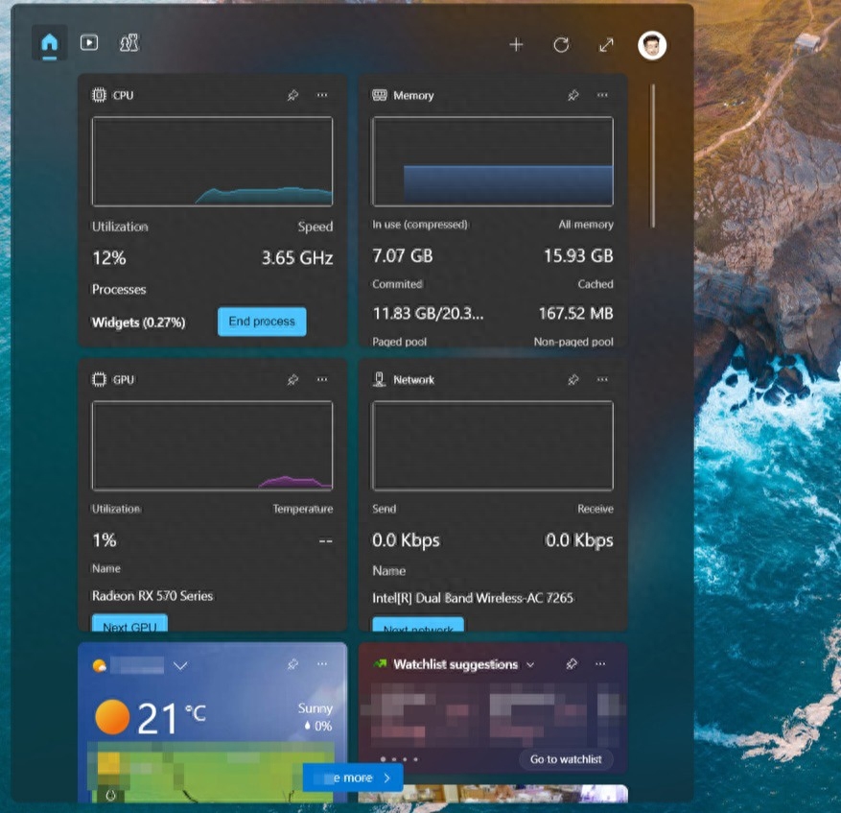This screenshot has height=813, width=841.
Task: Open the GPU widget options menu
Action: coord(322,379)
